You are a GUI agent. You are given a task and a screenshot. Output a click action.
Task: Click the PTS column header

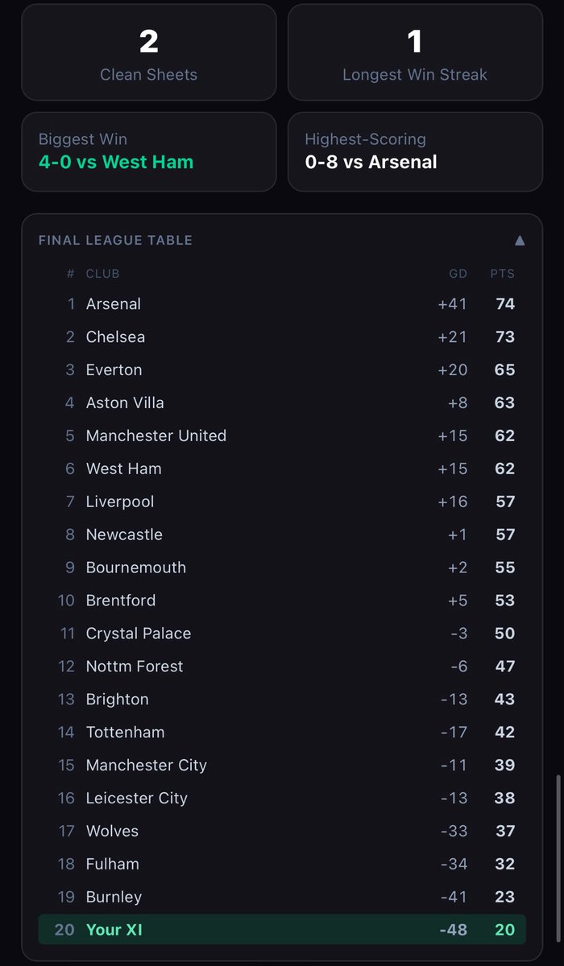pyautogui.click(x=502, y=274)
